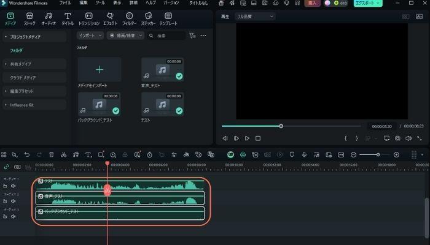Mute audio track 1 with speaker icon
The image size is (430, 245).
(x=13, y=184)
